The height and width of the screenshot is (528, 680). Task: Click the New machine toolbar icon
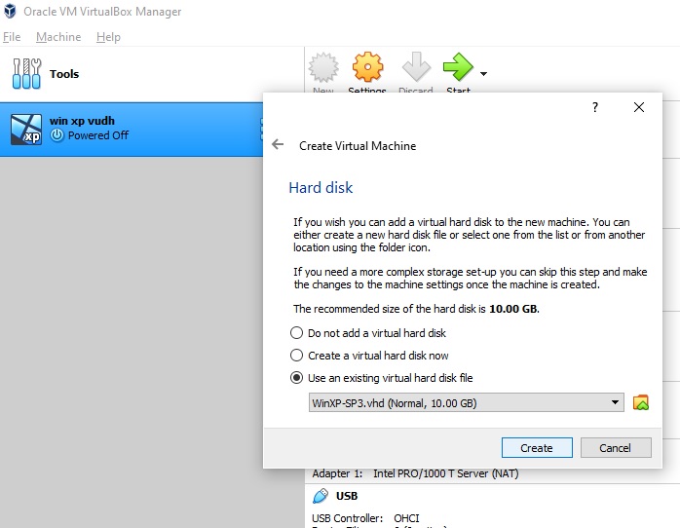323,67
